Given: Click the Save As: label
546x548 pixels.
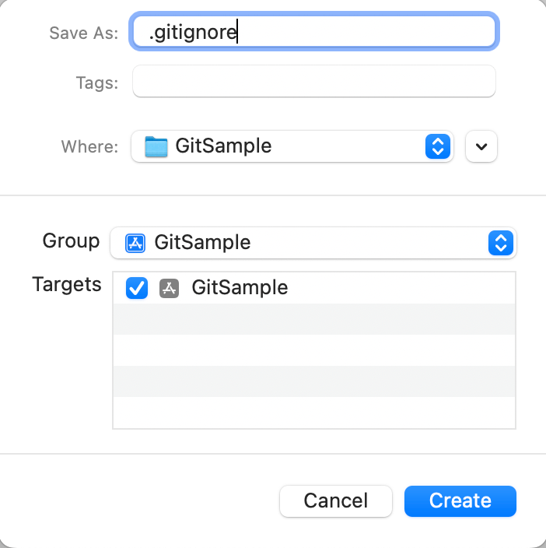Looking at the screenshot, I should pyautogui.click(x=83, y=33).
